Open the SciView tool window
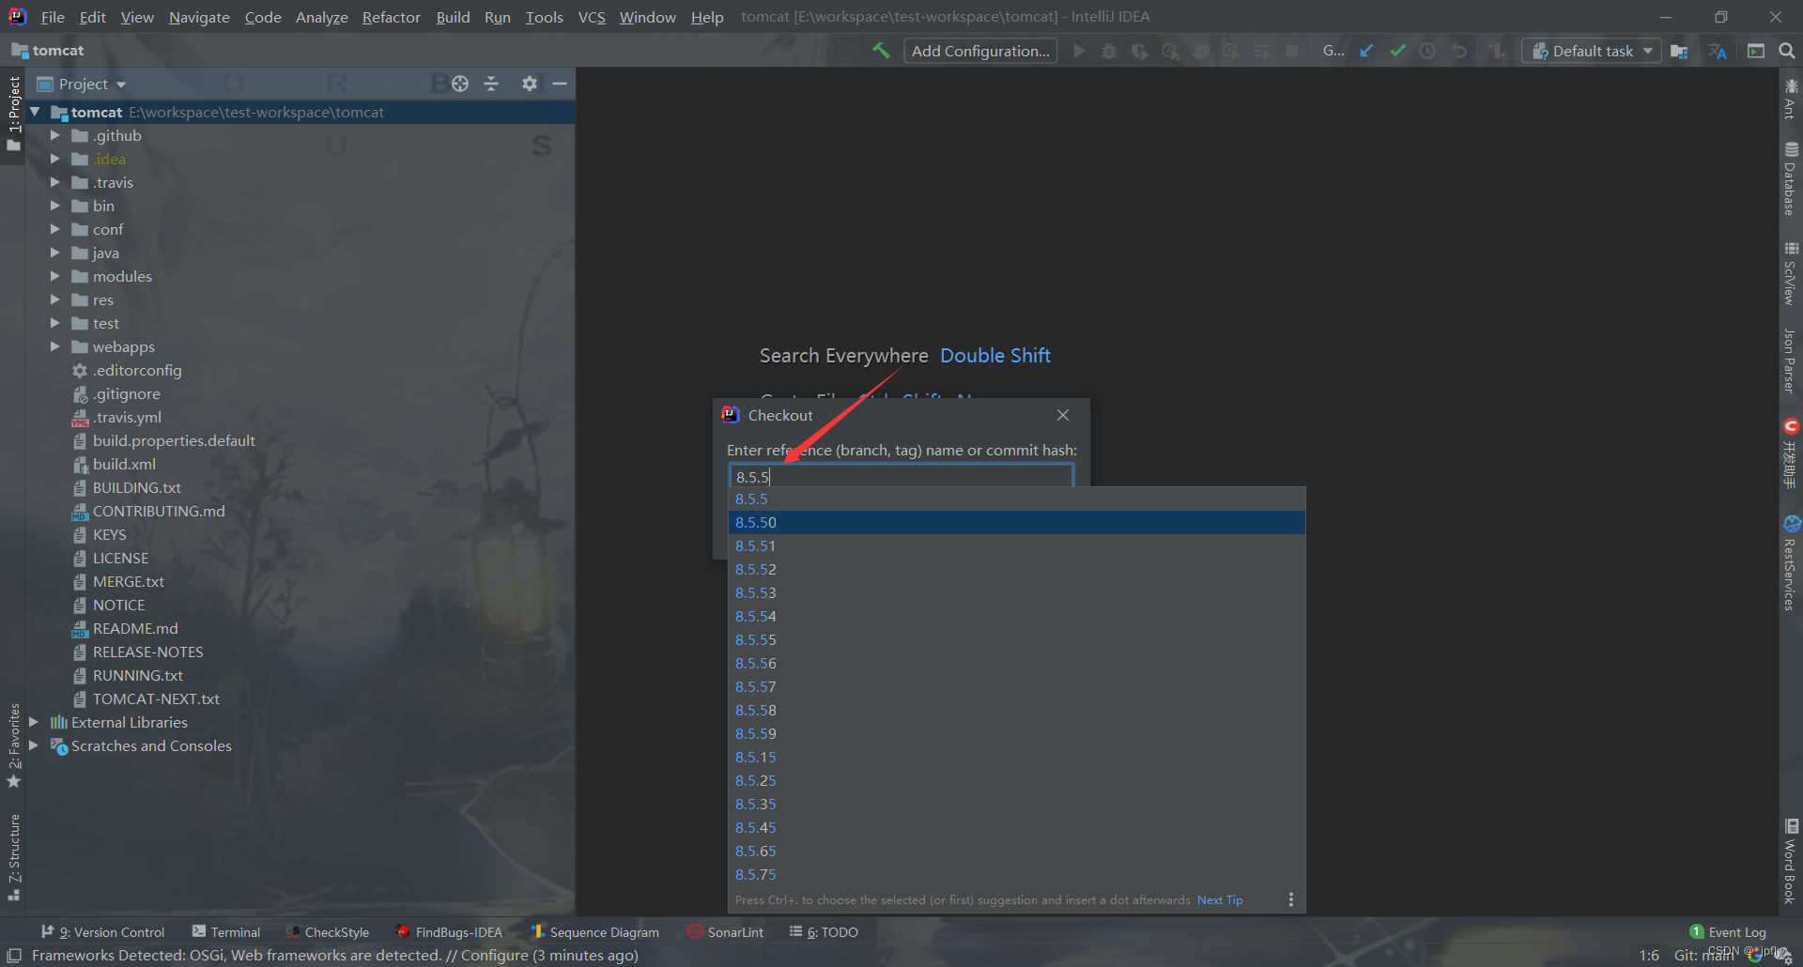The width and height of the screenshot is (1803, 967). (1791, 273)
